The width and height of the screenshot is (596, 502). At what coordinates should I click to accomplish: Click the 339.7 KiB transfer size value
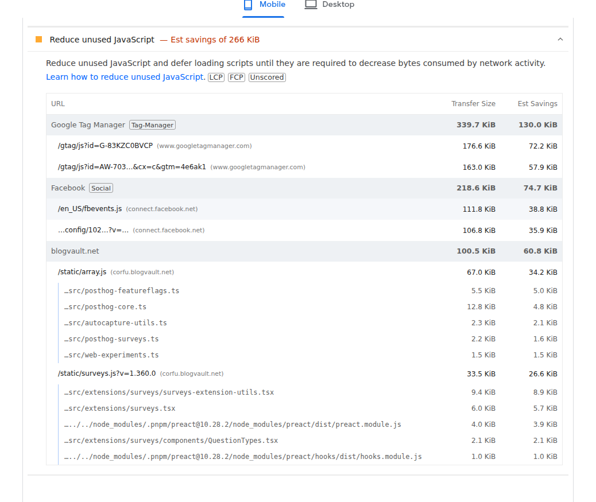point(476,125)
